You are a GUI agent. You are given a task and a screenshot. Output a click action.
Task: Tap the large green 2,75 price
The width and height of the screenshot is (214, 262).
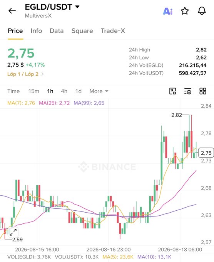pos(21,53)
